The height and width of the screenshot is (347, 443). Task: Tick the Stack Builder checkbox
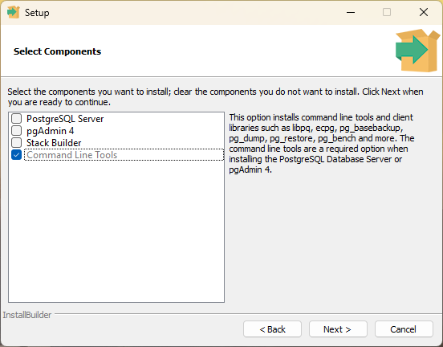pos(16,142)
